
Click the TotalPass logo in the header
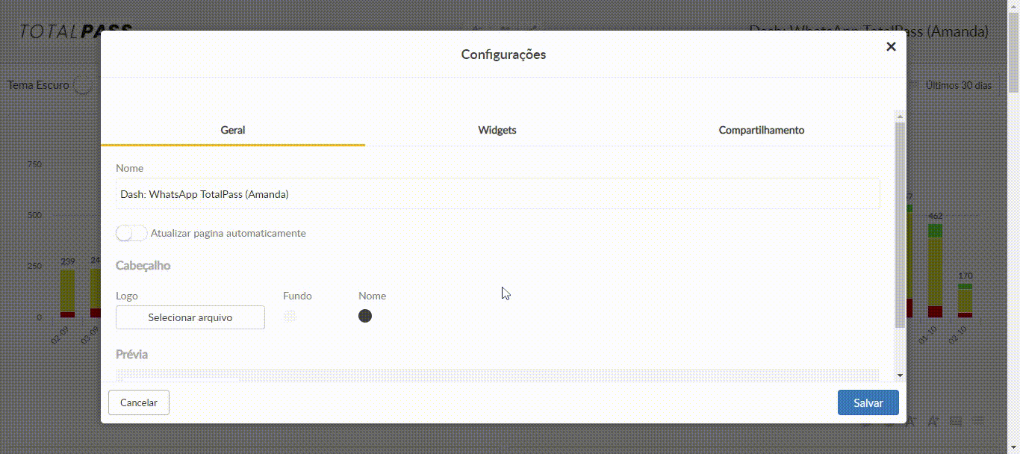click(x=75, y=31)
